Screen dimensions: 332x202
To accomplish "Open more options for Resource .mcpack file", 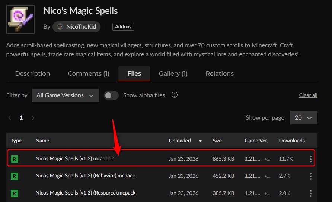I will point(311,193).
